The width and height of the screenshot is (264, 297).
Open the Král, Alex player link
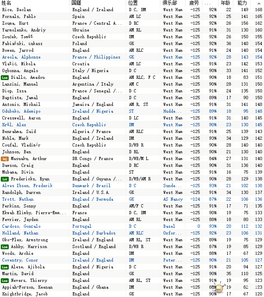[x=14, y=125]
